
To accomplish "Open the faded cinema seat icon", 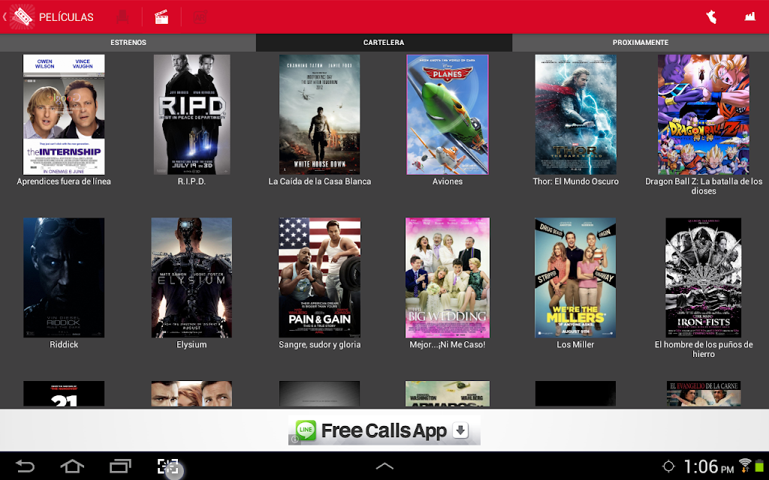I will [x=122, y=16].
